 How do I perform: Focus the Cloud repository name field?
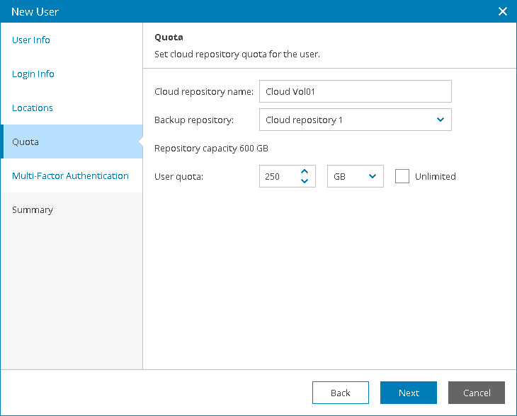(356, 91)
